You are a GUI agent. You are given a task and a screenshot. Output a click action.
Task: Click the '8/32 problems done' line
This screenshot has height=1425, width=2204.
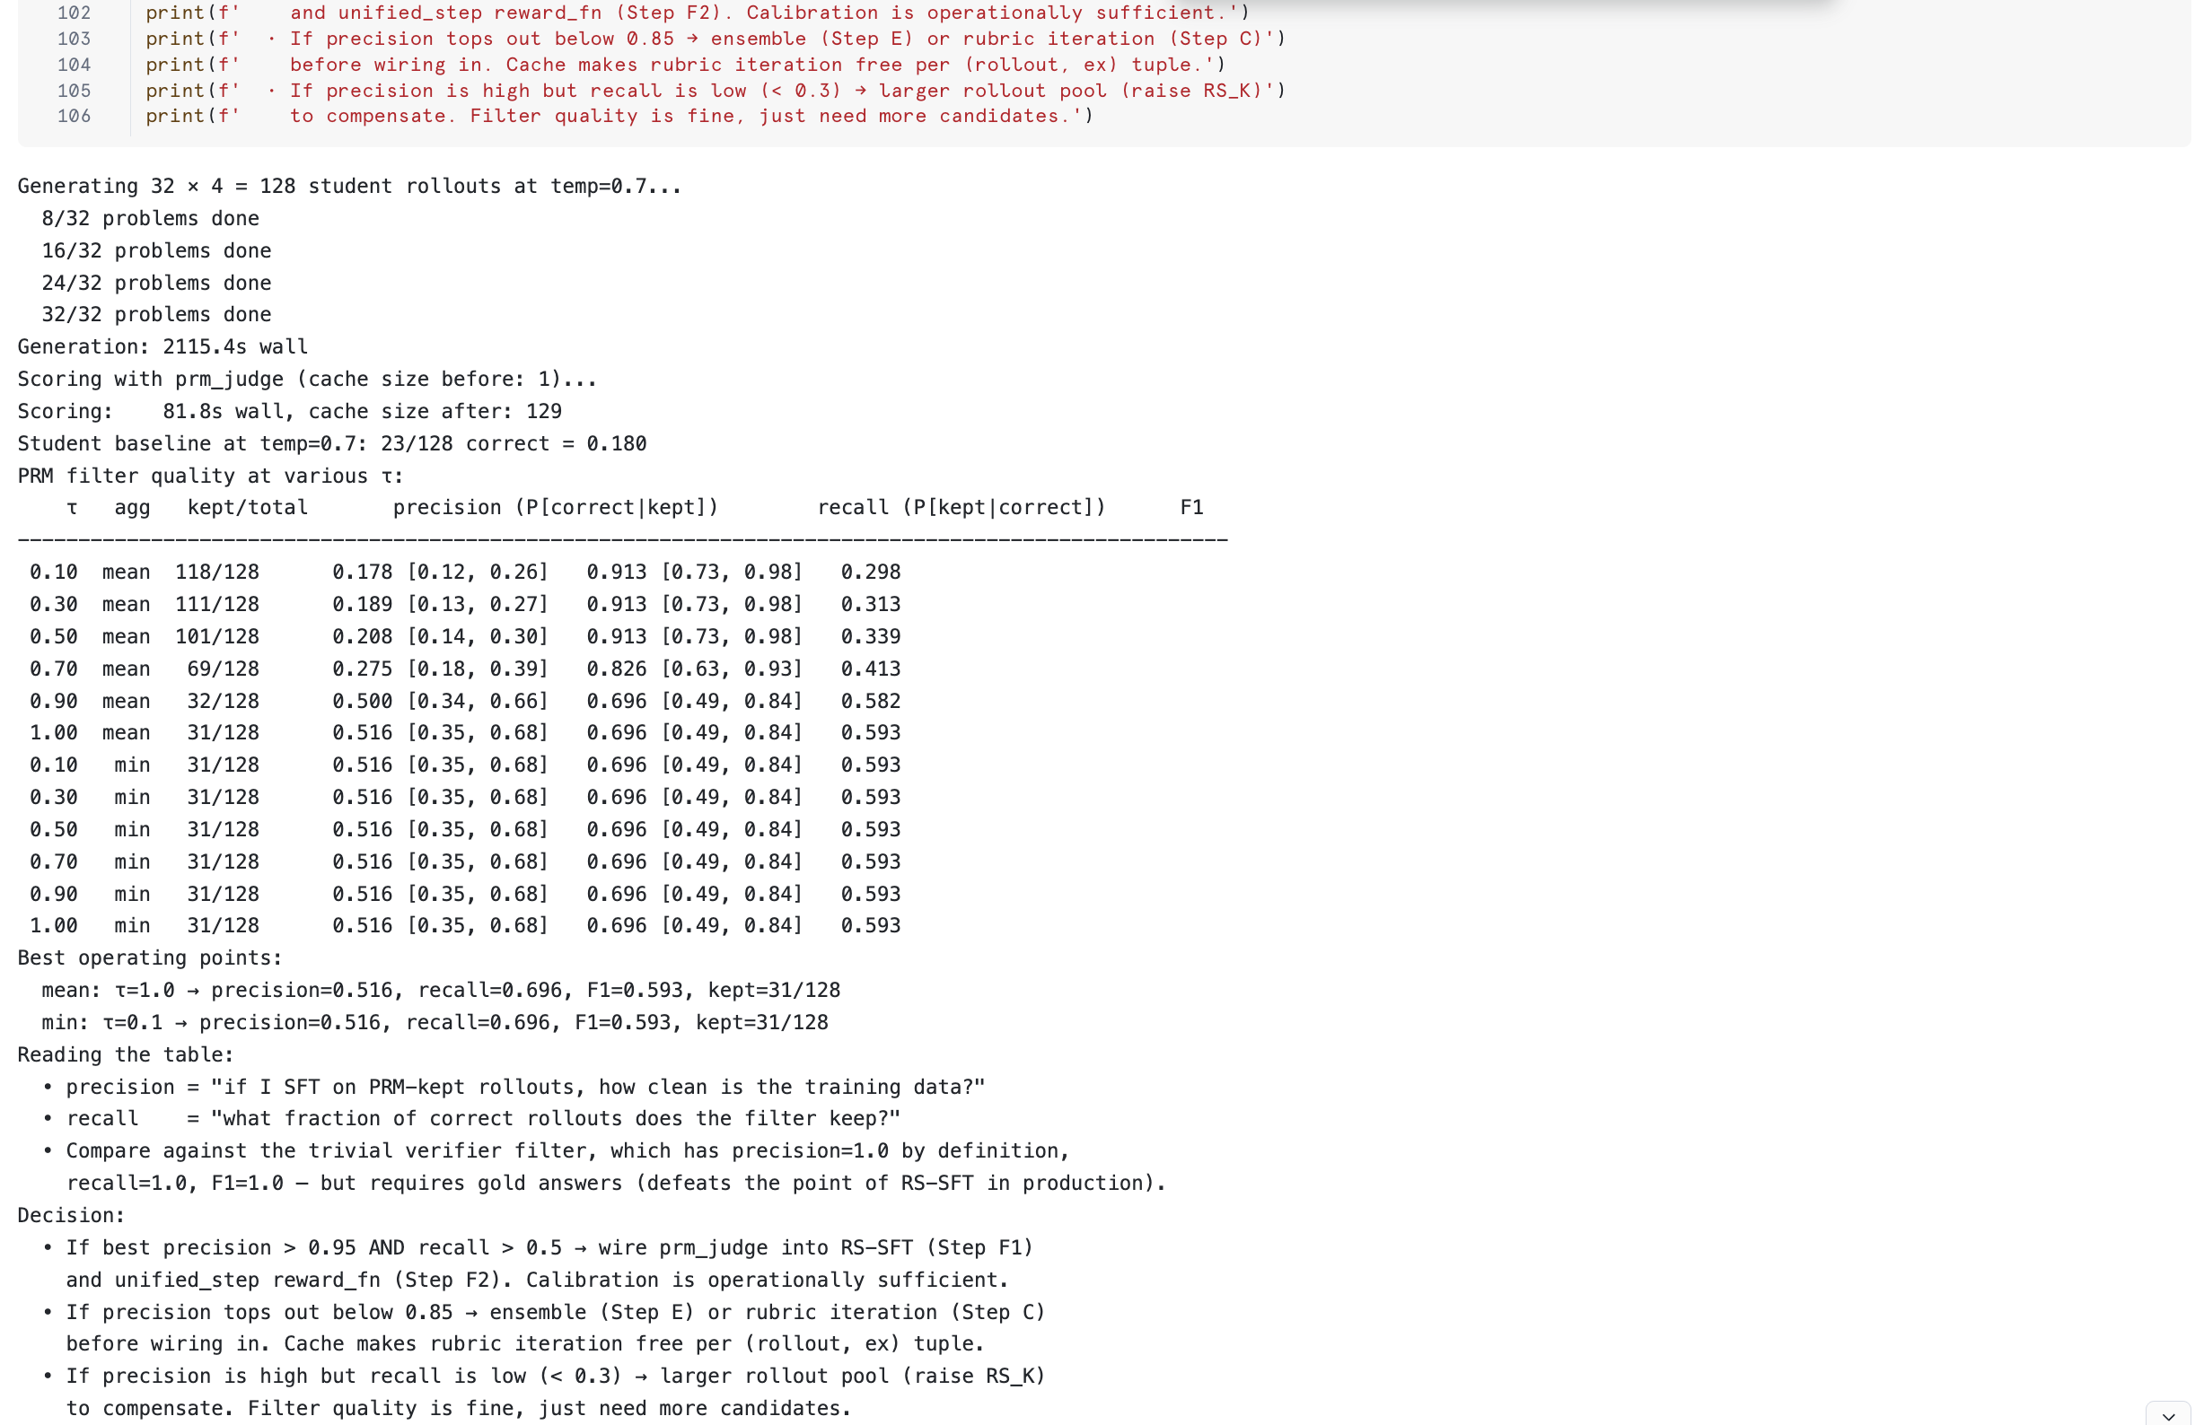pyautogui.click(x=150, y=218)
